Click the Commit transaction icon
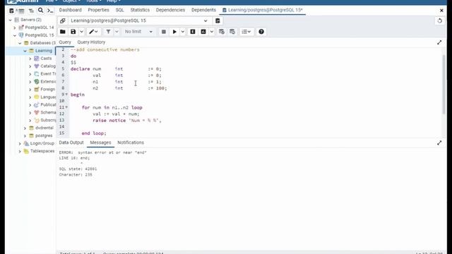Image resolution: width=452 pixels, height=254 pixels. (x=221, y=32)
